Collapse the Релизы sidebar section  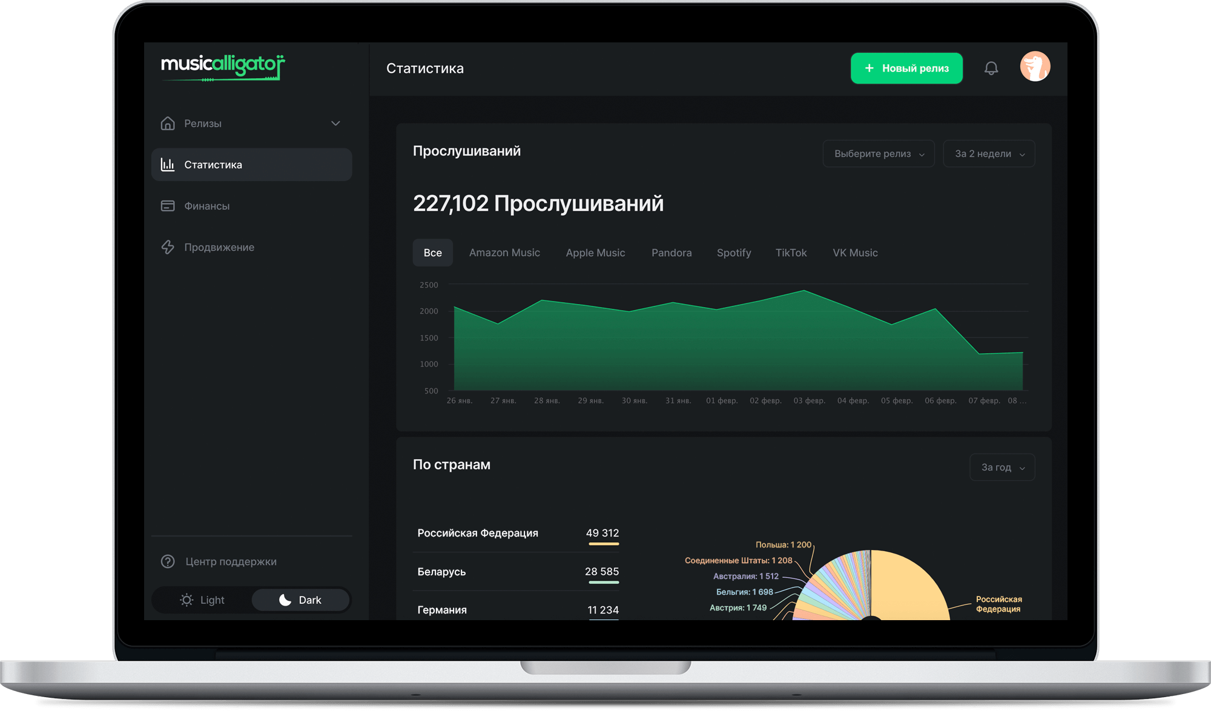[335, 123]
